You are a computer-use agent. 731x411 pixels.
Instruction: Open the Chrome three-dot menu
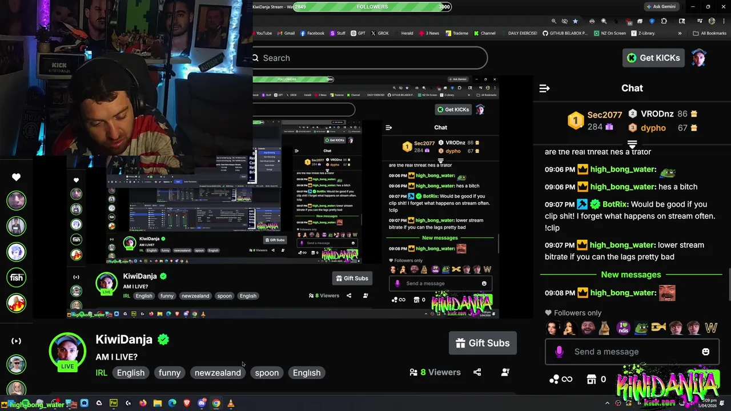click(724, 21)
